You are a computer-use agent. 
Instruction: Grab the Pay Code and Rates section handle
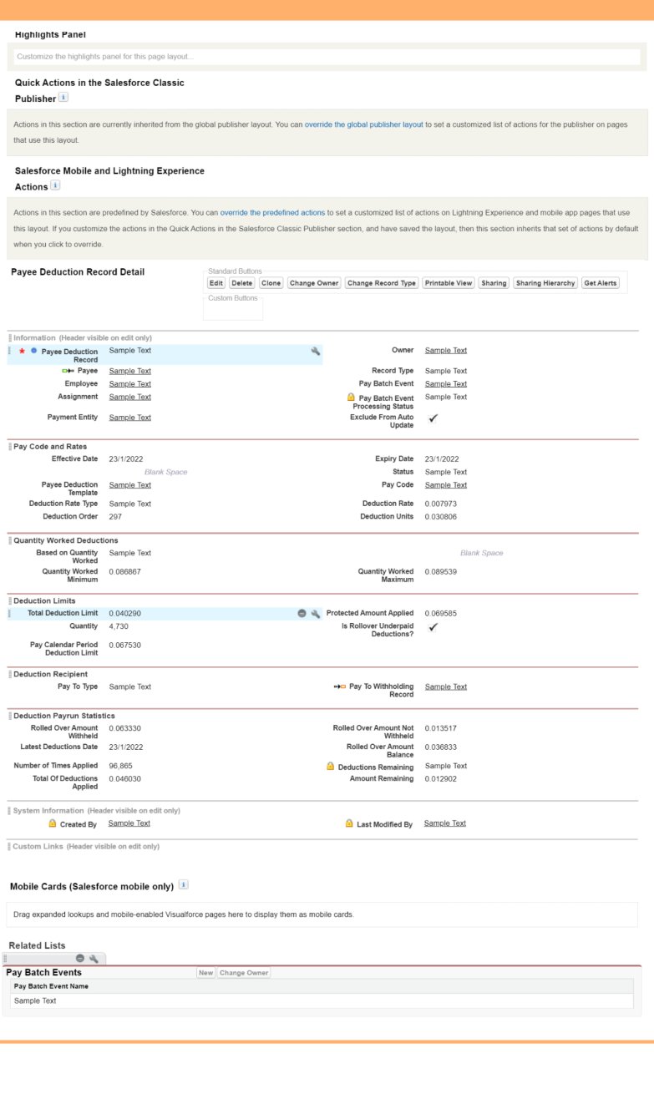coord(10,447)
